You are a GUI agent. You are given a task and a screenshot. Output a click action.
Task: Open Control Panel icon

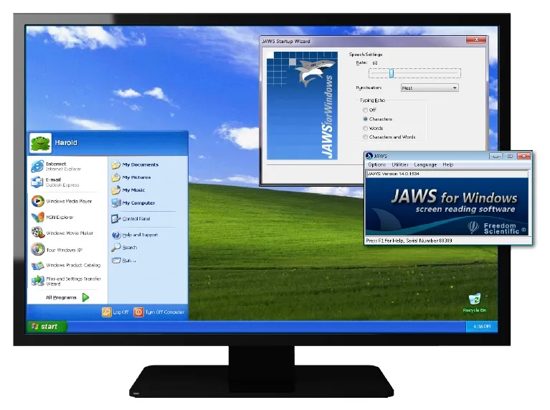coord(115,218)
